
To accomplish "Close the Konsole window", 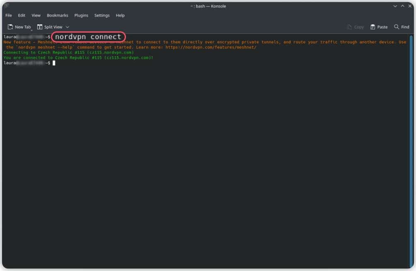I will 410,6.
